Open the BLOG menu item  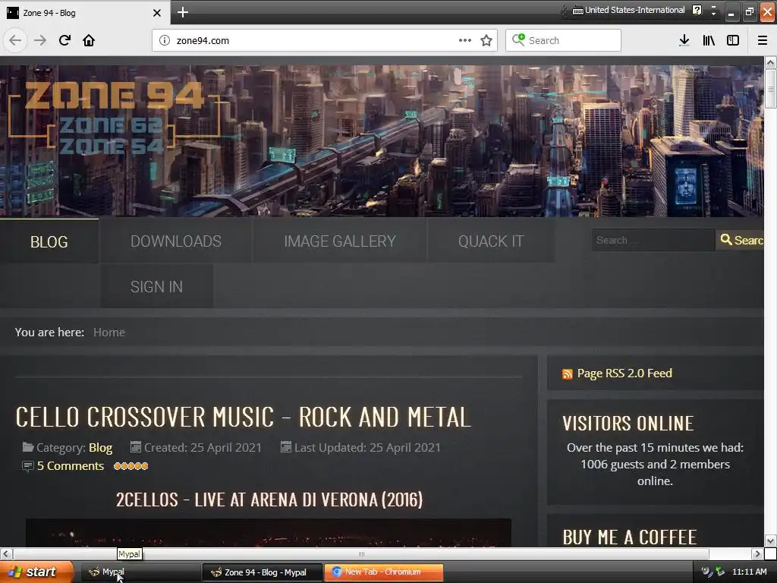49,241
